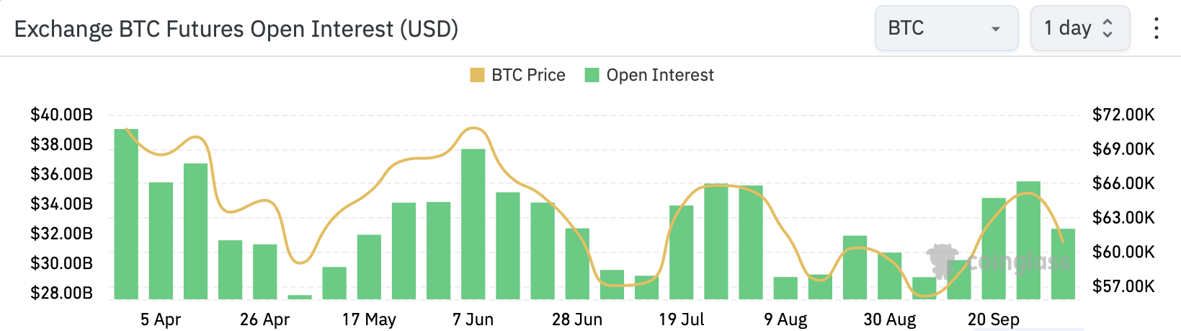Expand the 1 day interval selector

point(1079,28)
